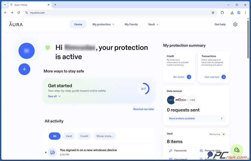Select the All activity filter
251x161 pixels.
coord(55,136)
